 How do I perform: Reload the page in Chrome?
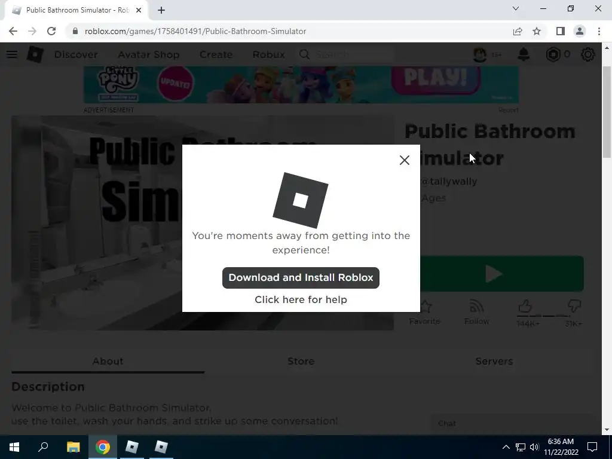click(51, 31)
